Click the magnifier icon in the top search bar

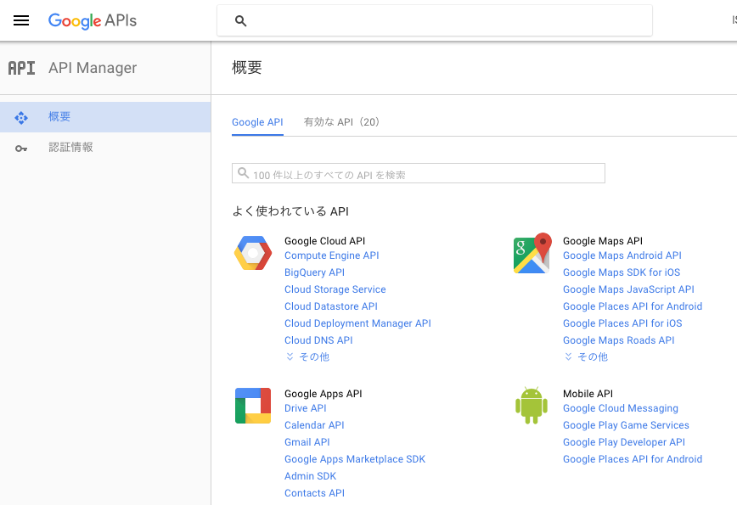(240, 21)
